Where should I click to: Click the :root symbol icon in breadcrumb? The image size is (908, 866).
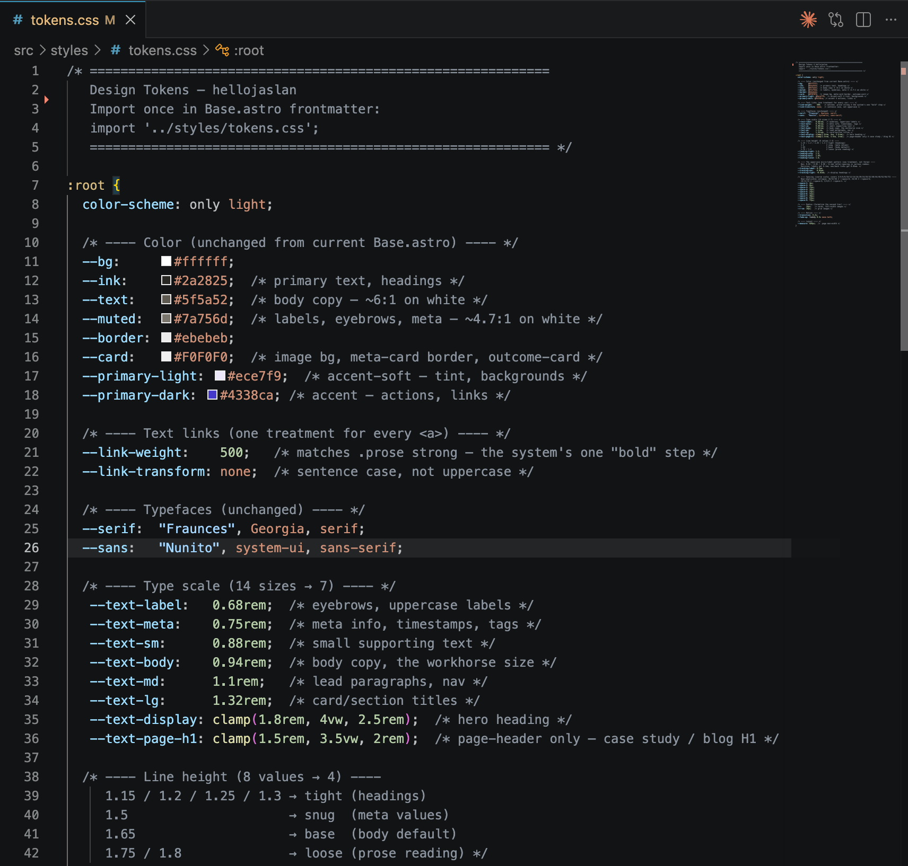pyautogui.click(x=222, y=50)
